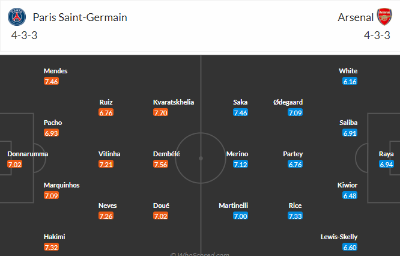This screenshot has height=256, width=400.
Task: Select Saka's 7.46 rating badge
Action: (x=240, y=112)
